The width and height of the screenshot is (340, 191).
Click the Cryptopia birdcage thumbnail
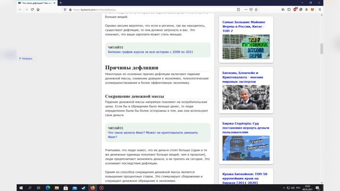pyautogui.click(x=246, y=148)
